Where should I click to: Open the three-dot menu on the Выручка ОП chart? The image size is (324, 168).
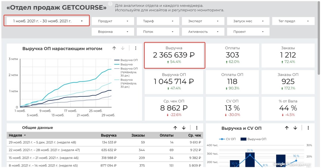click(136, 48)
